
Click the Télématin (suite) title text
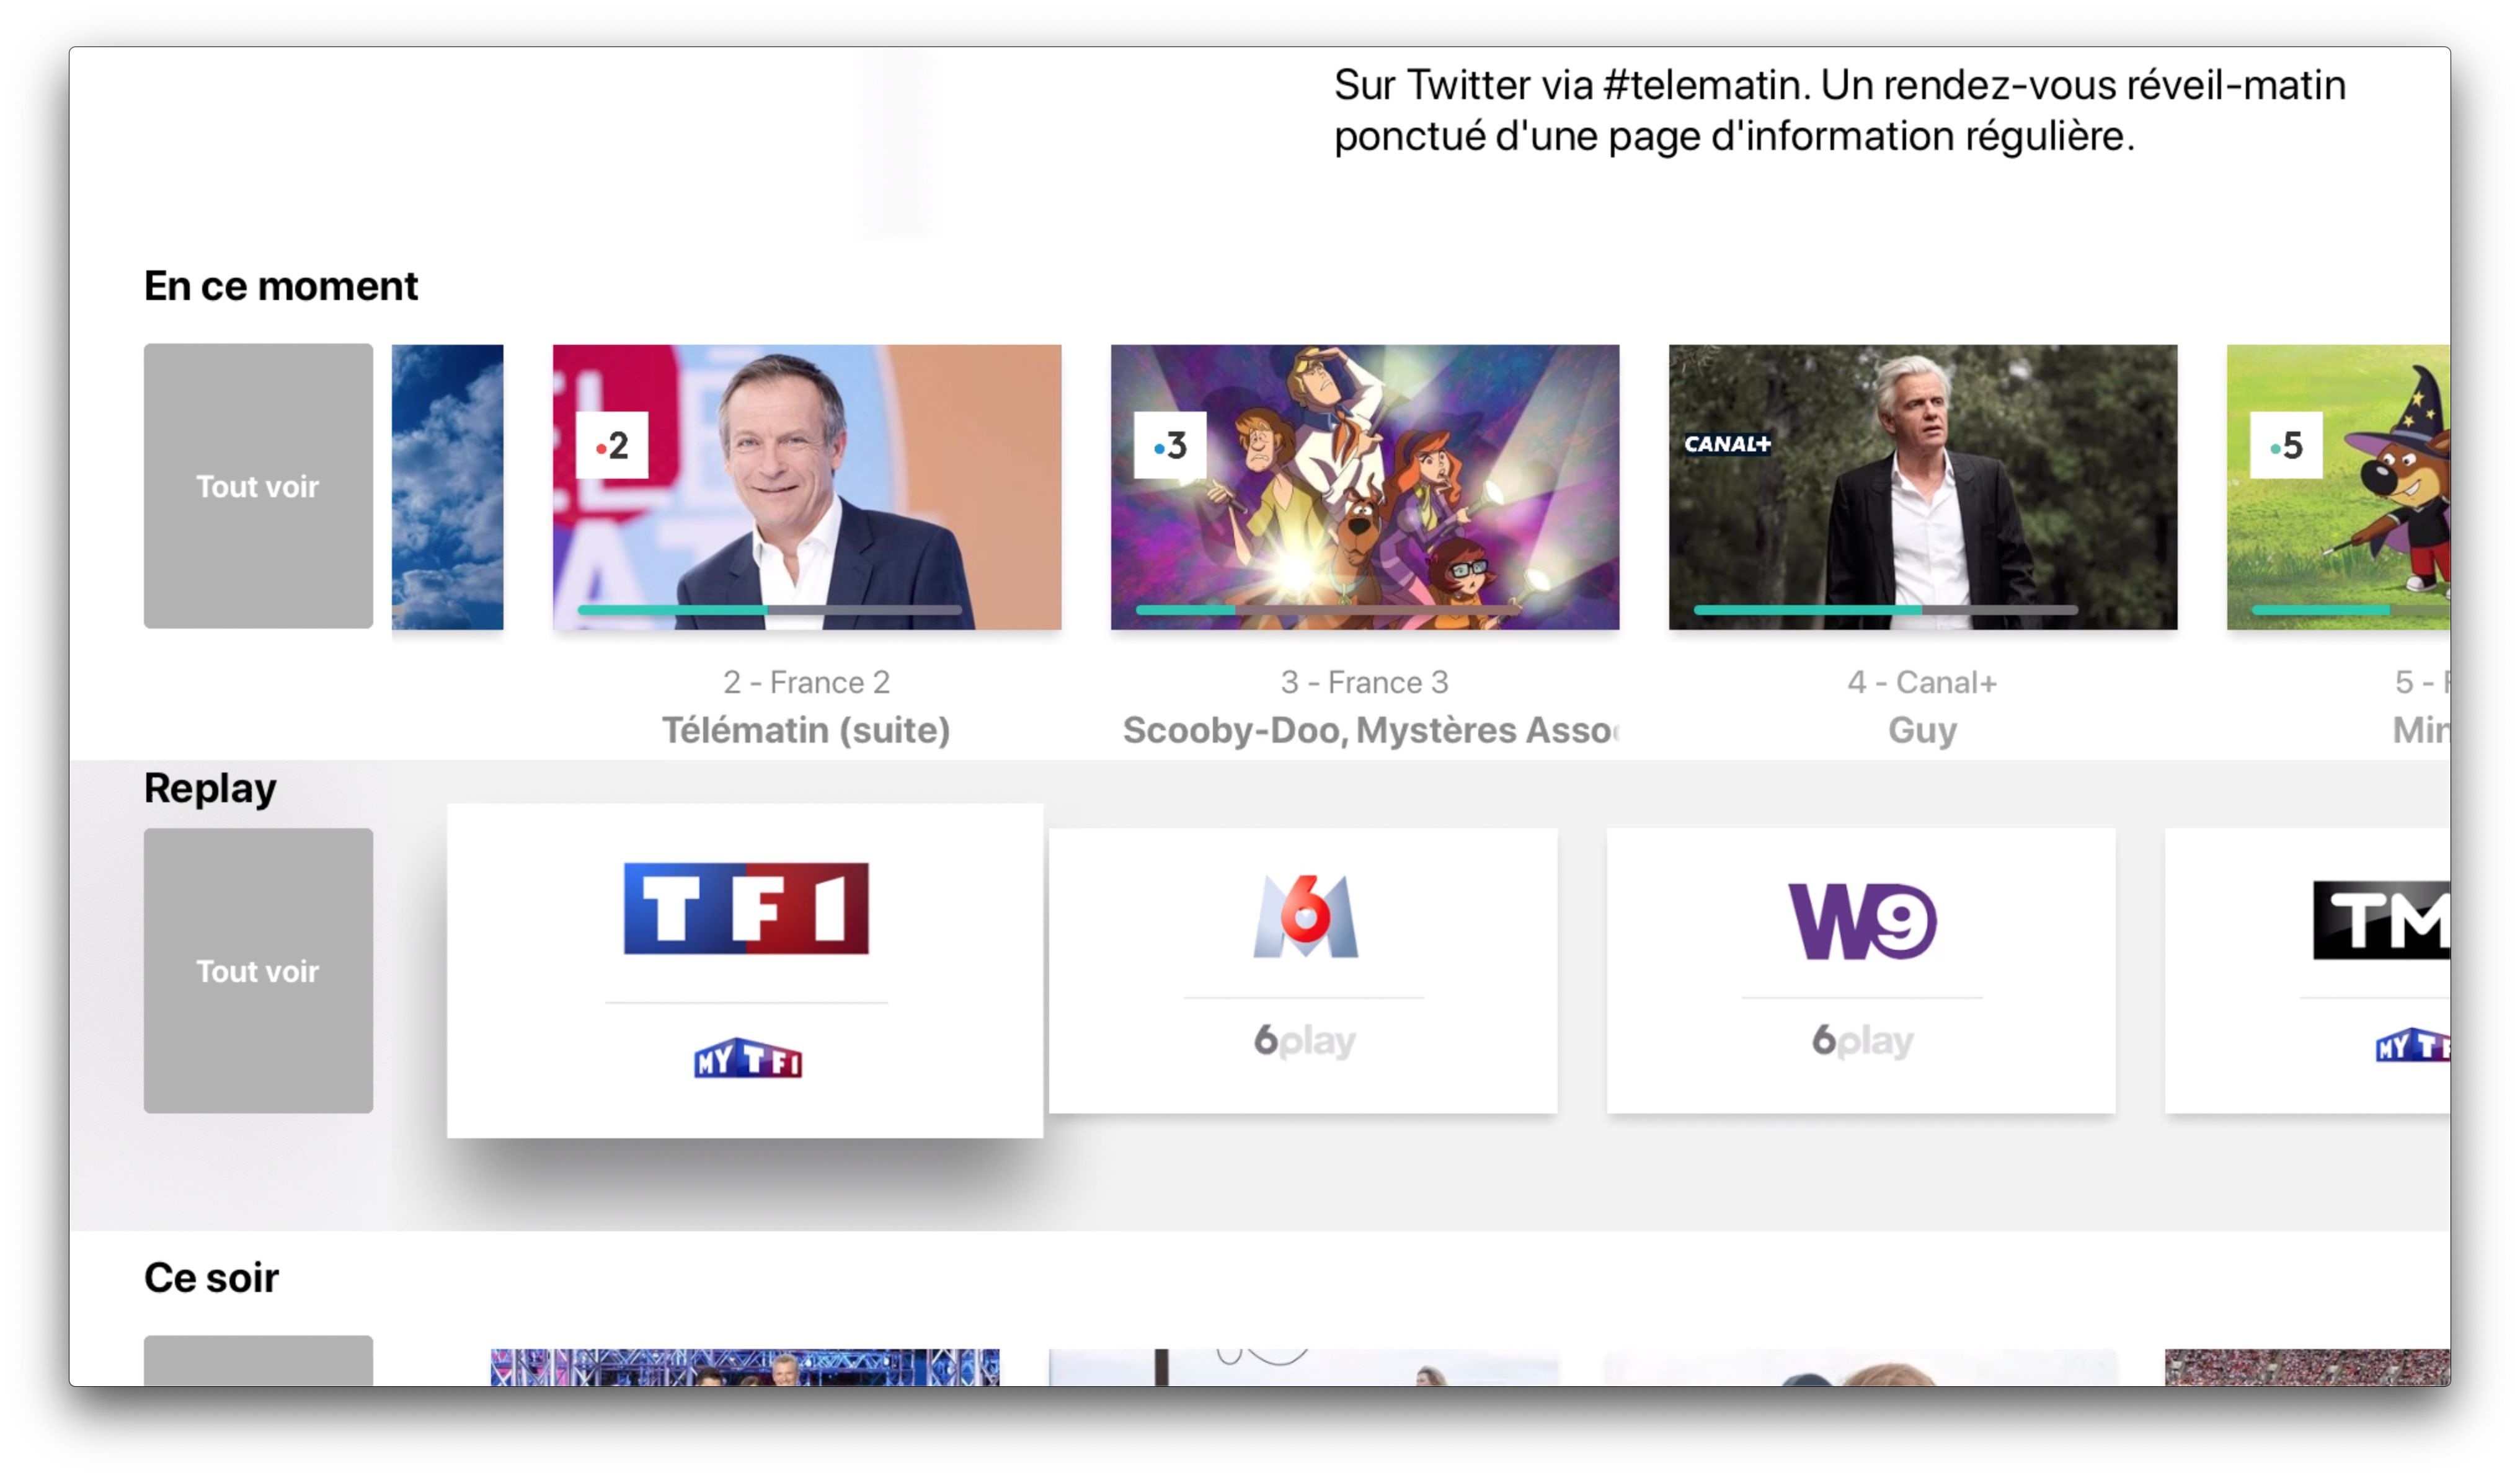point(806,730)
